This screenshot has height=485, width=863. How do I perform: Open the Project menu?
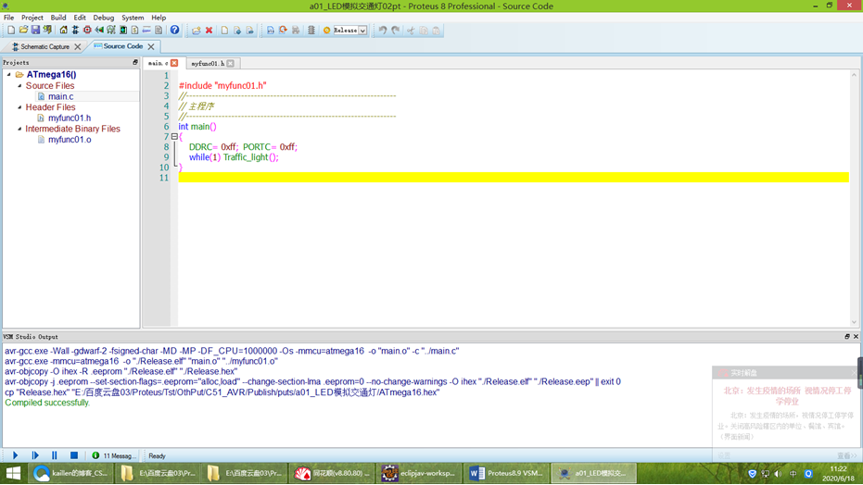(x=32, y=18)
